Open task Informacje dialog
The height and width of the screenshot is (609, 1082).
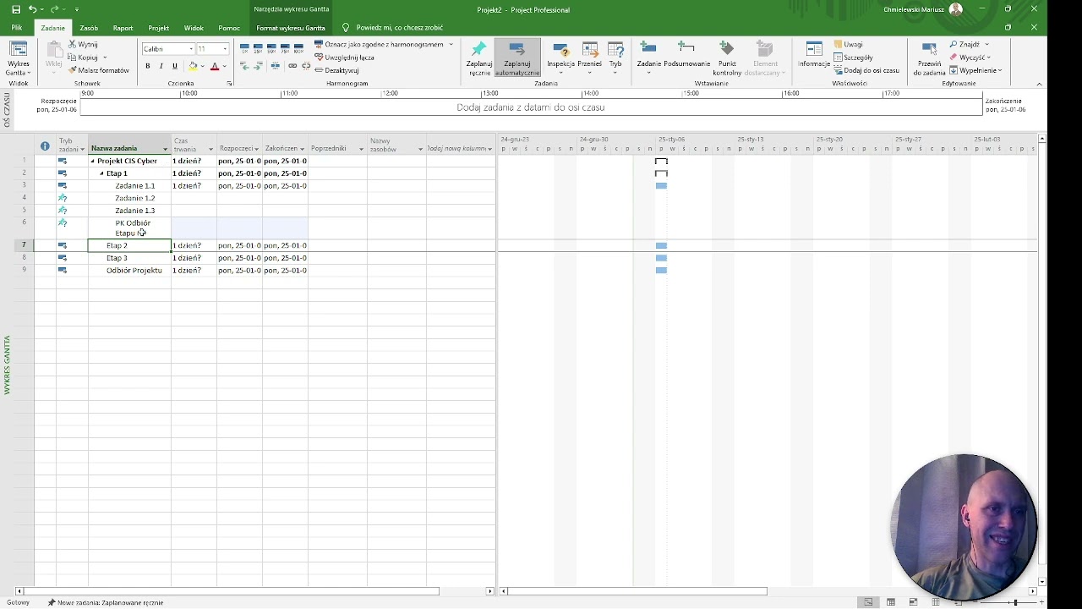tap(814, 54)
